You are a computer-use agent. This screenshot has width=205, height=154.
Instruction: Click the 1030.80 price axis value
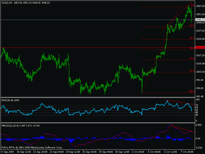click(x=200, y=39)
